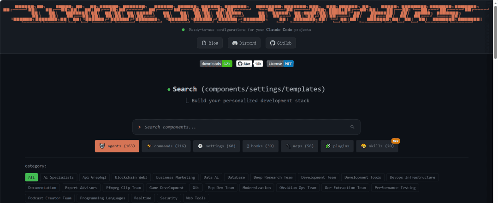Viewport: 498px width, 203px height.
Task: Select the All category filter
Action: (31, 177)
